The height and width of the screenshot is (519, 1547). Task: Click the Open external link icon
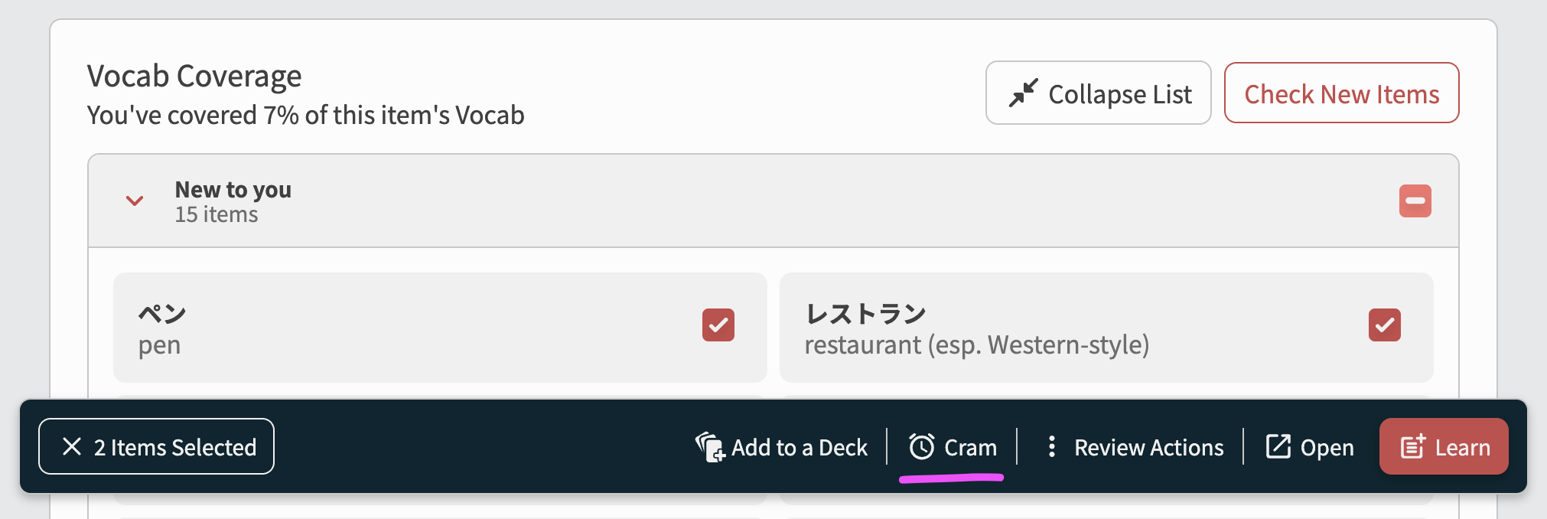(x=1278, y=447)
